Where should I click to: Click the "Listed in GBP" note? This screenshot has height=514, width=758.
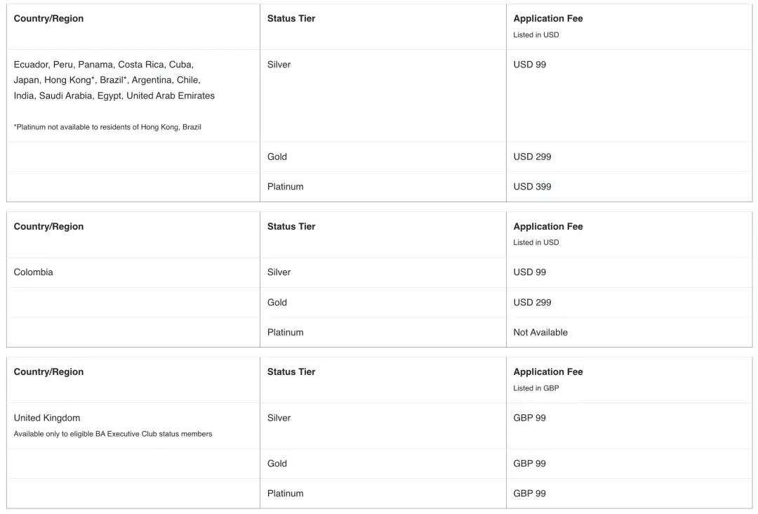pos(536,388)
